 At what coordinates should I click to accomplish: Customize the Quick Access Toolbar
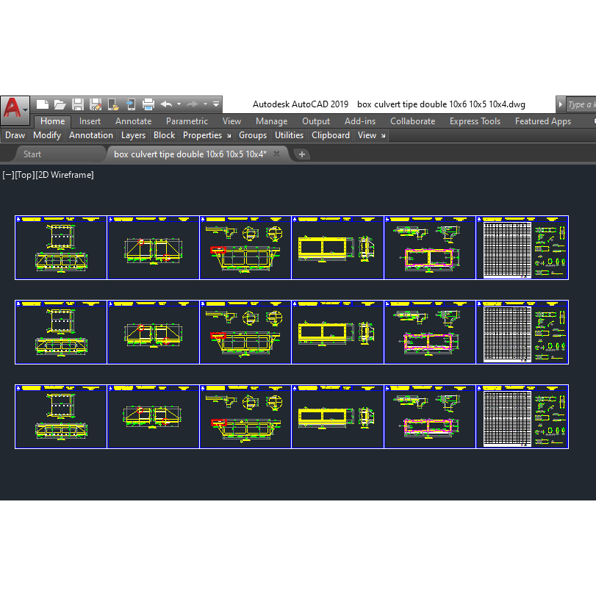pos(216,104)
